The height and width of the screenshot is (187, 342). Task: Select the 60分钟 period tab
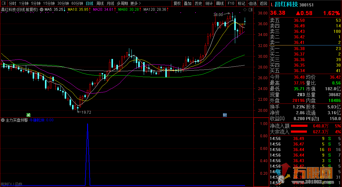coord(77,3)
